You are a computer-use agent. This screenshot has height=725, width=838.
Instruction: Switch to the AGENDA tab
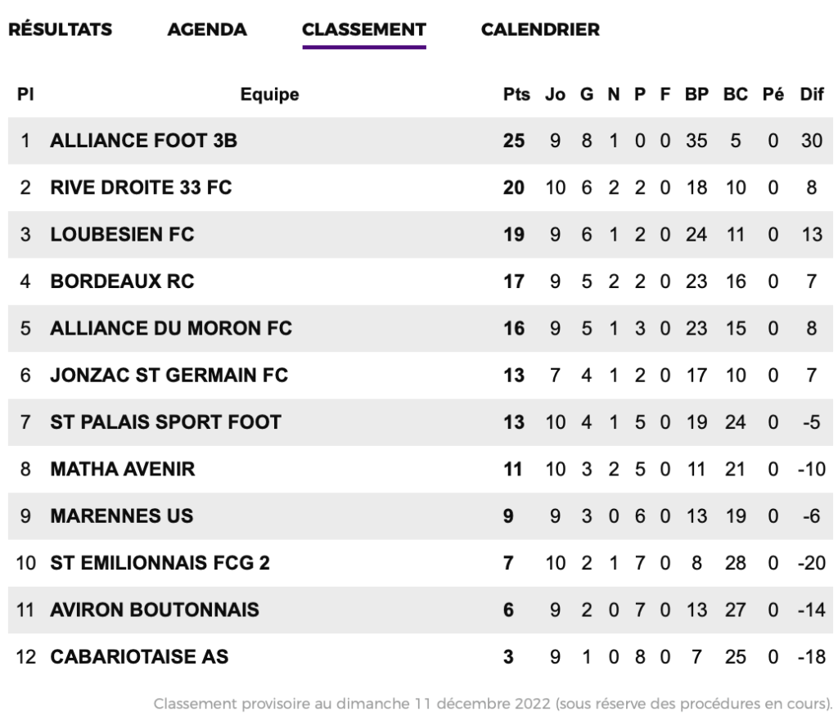pos(207,29)
